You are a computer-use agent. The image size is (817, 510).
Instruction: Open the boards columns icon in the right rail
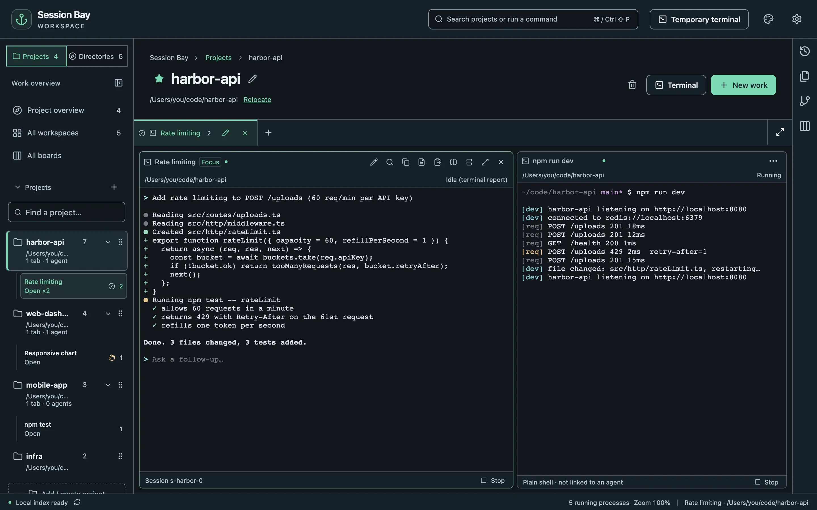click(805, 126)
